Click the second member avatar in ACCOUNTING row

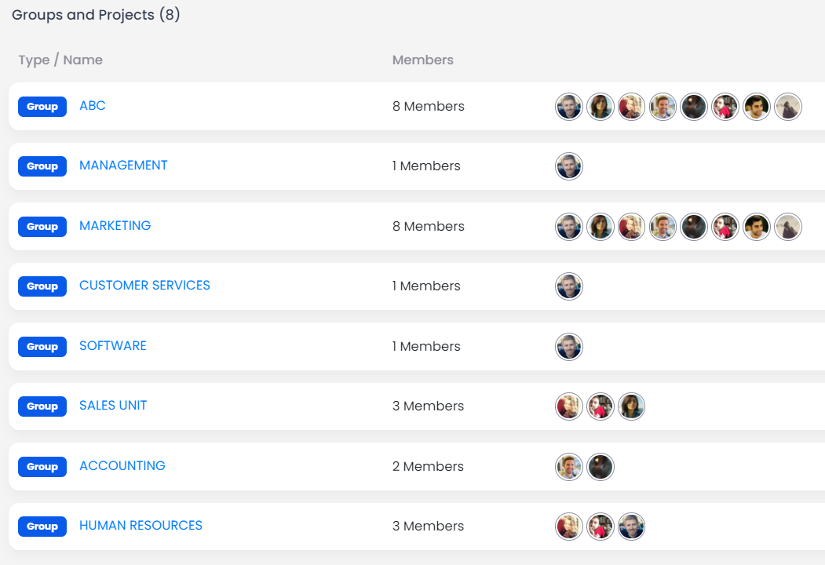[600, 467]
